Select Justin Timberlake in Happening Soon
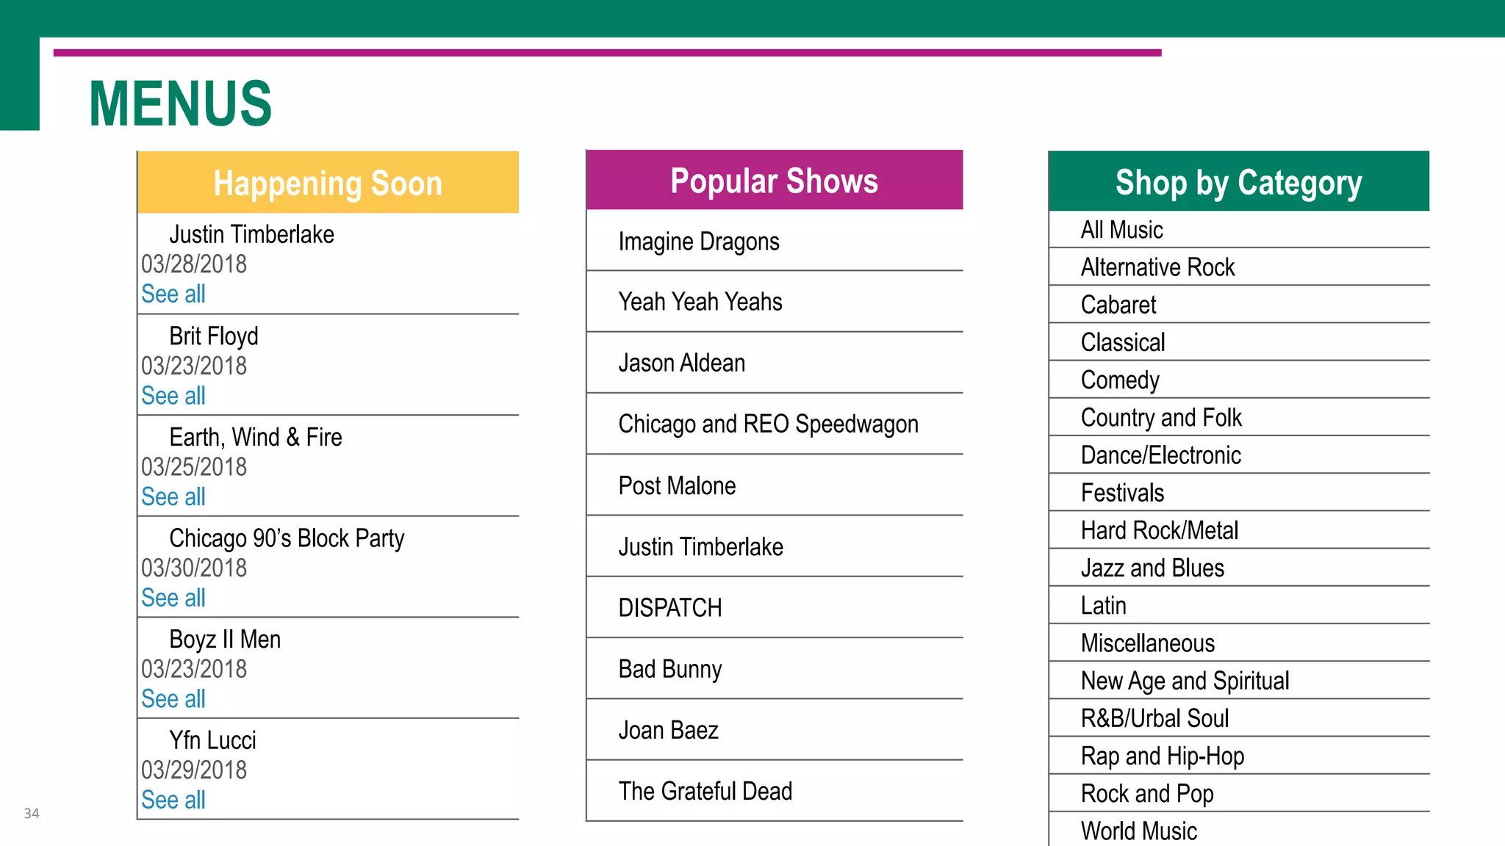The image size is (1505, 846). click(x=251, y=234)
